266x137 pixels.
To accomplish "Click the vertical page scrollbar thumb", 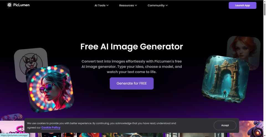I will tap(265, 10).
